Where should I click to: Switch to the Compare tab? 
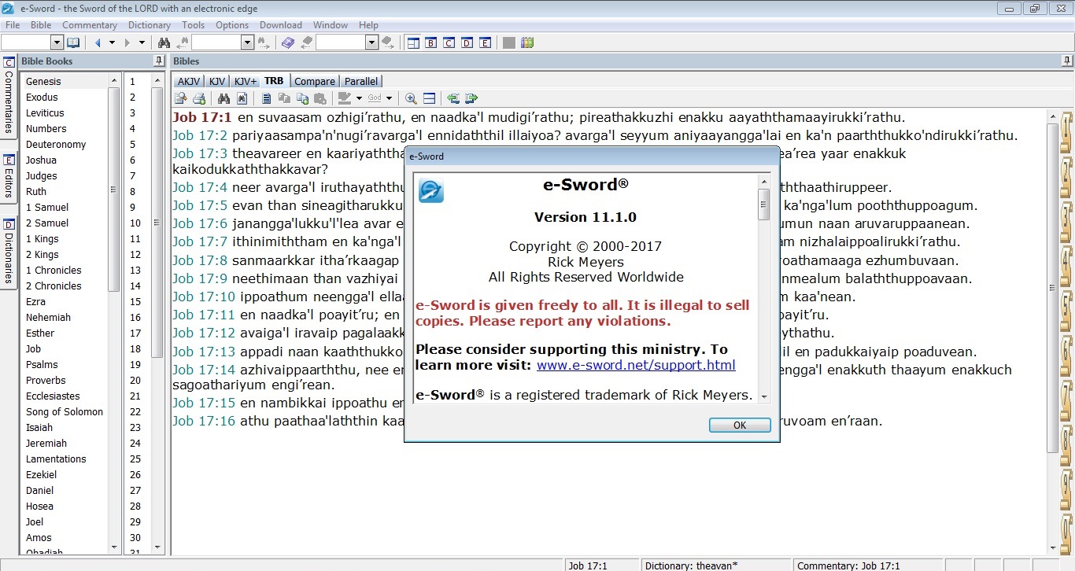pyautogui.click(x=314, y=81)
